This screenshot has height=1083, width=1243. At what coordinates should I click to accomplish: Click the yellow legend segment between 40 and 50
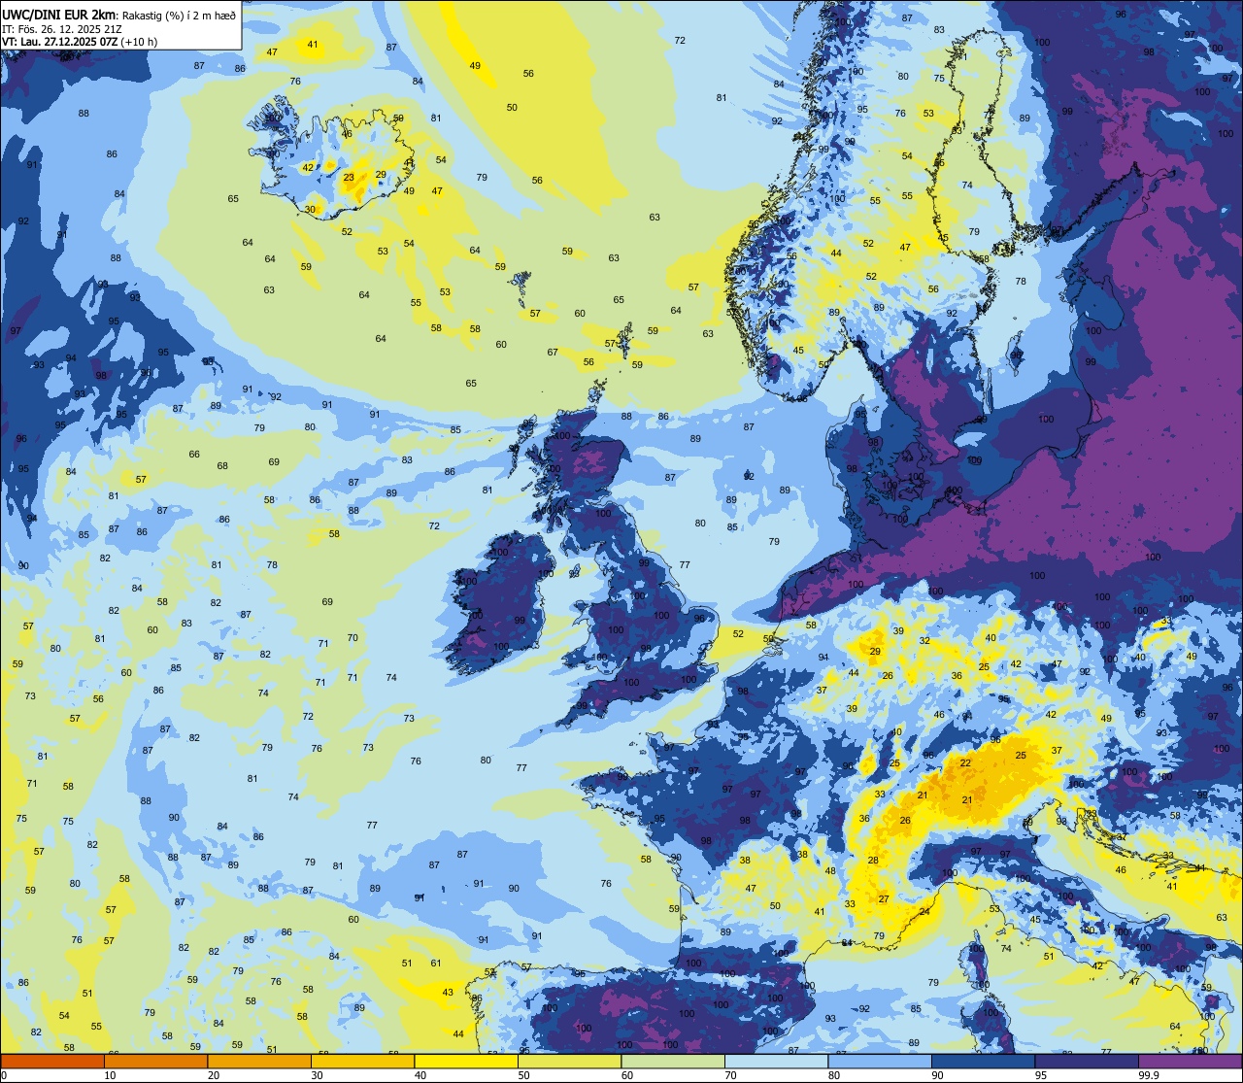click(x=466, y=1062)
